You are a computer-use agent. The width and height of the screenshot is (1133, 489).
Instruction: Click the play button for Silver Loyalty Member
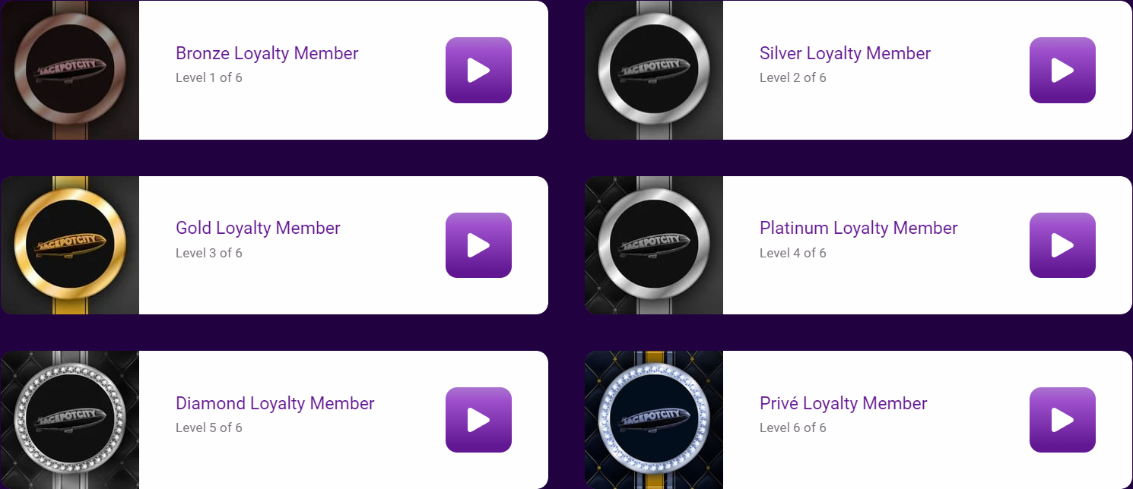(x=1062, y=70)
